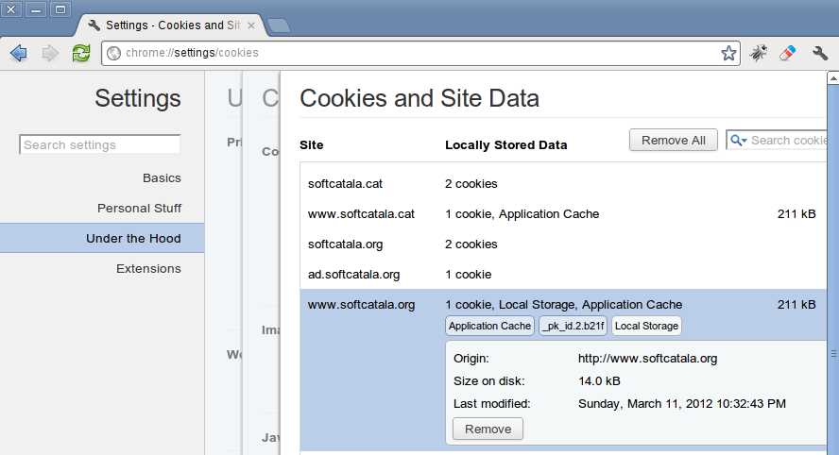Go back with the blue back arrow
Image resolution: width=839 pixels, height=455 pixels.
[19, 53]
